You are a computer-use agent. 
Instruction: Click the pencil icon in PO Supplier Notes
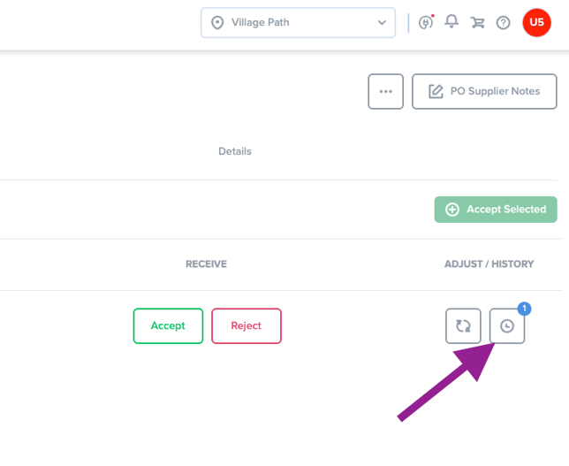point(436,91)
